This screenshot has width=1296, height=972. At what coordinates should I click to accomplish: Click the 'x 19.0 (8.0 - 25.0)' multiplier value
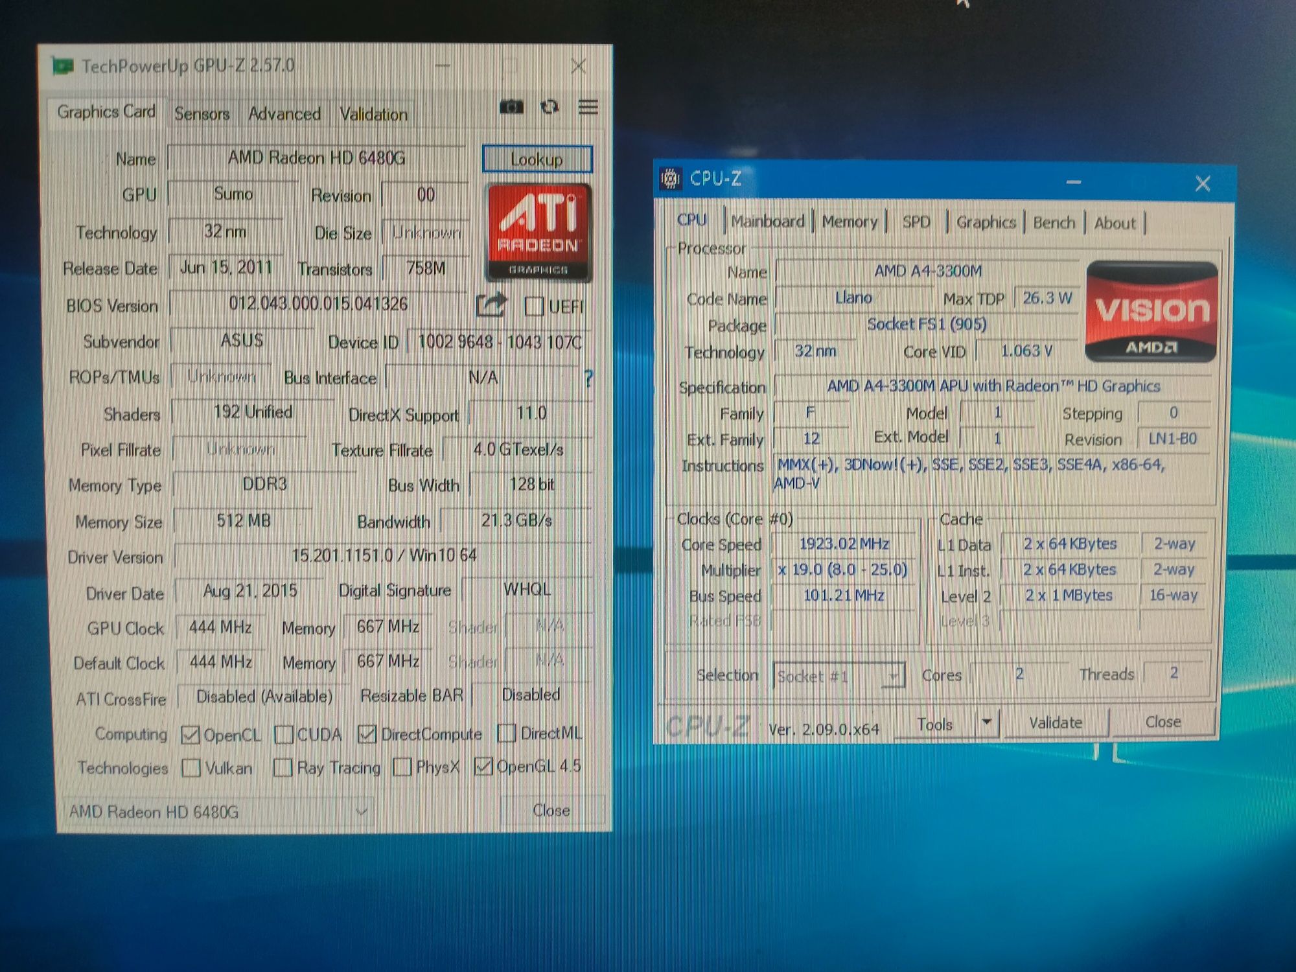(x=844, y=570)
